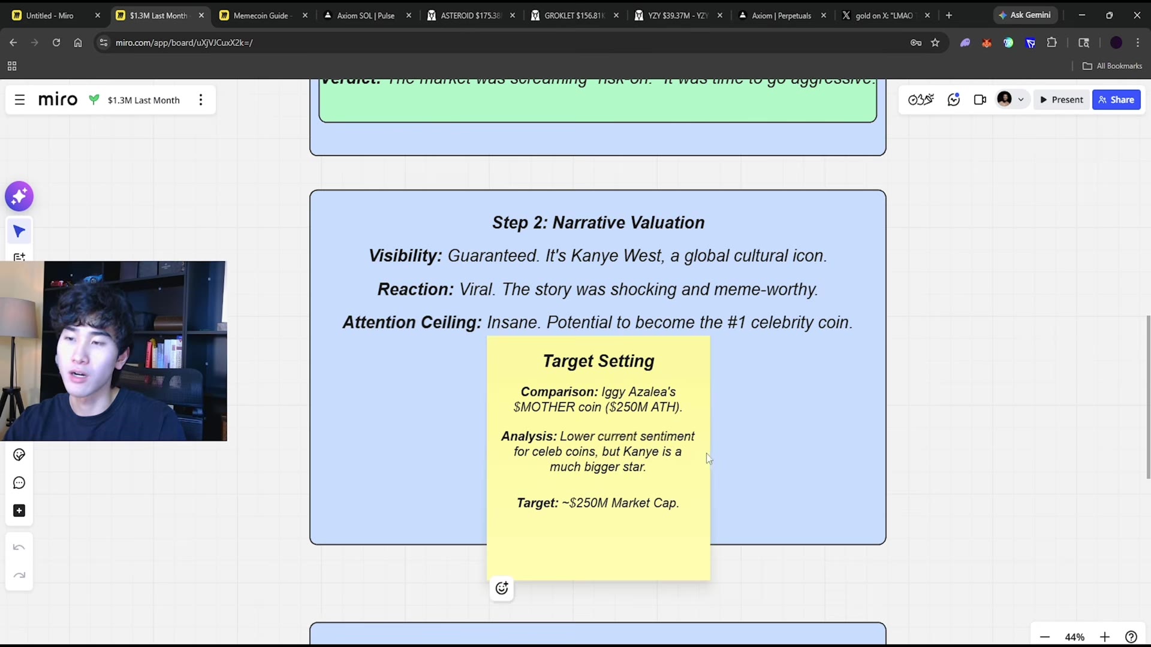Open the browser extensions puzzle icon
Screen dimensions: 1151x647
(1052, 43)
